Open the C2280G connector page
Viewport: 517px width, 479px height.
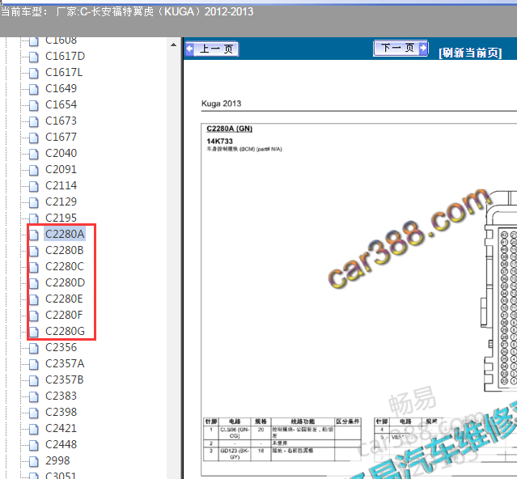[65, 331]
